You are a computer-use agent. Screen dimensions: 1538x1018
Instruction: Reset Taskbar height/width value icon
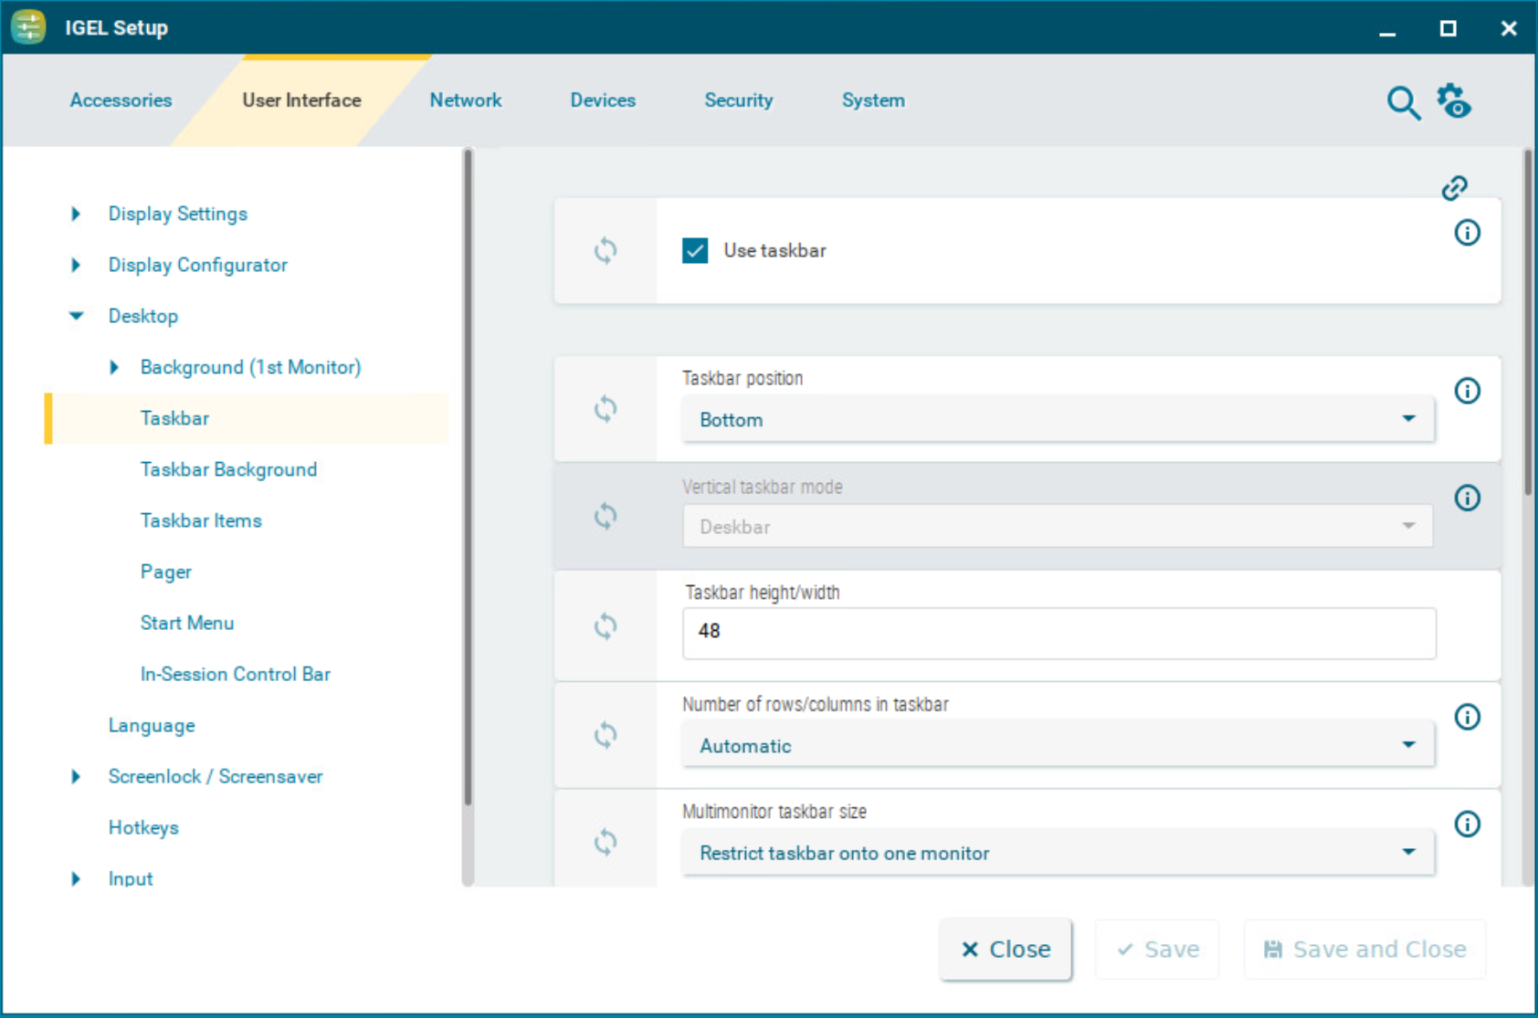(x=606, y=626)
